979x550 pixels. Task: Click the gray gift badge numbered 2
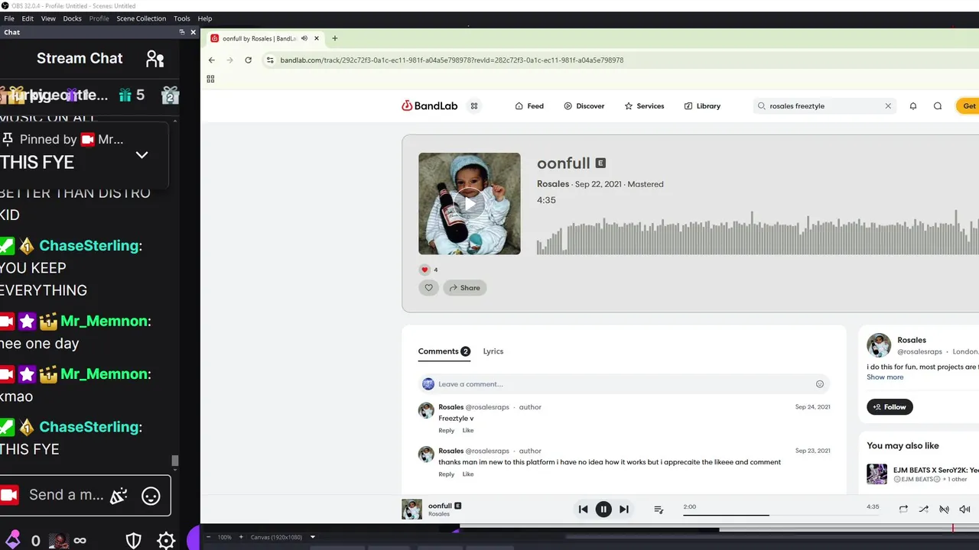click(x=170, y=95)
